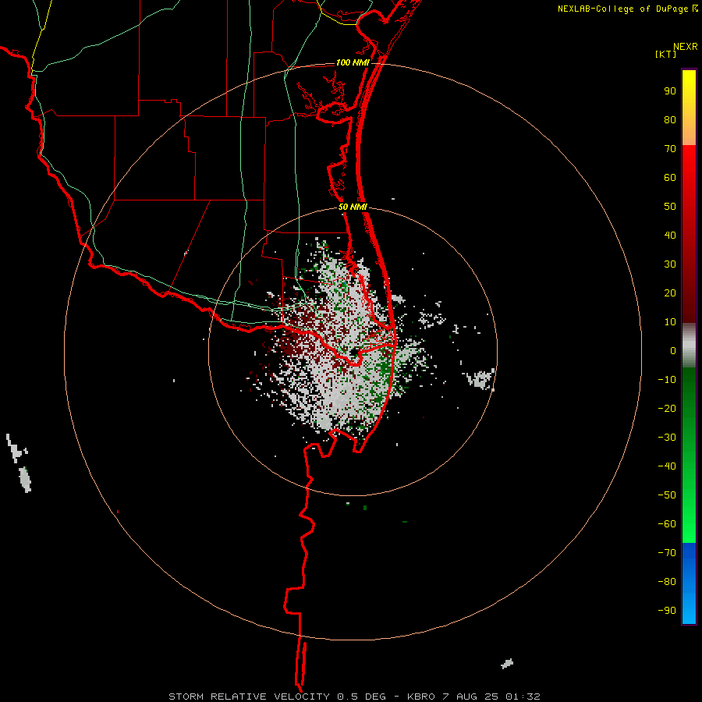Click the 20 value on the velocity scale

pyautogui.click(x=670, y=293)
